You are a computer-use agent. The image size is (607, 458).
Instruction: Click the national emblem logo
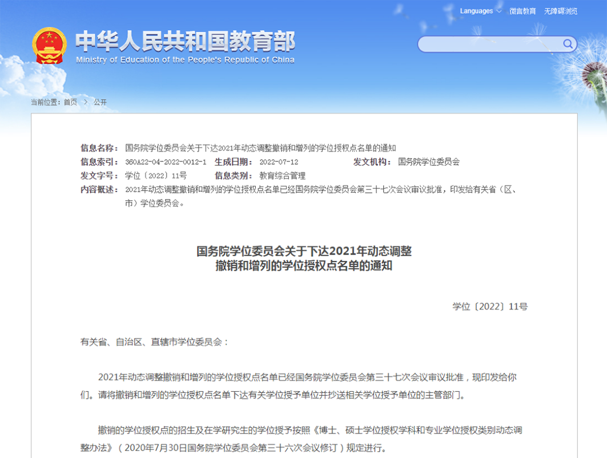pos(50,46)
